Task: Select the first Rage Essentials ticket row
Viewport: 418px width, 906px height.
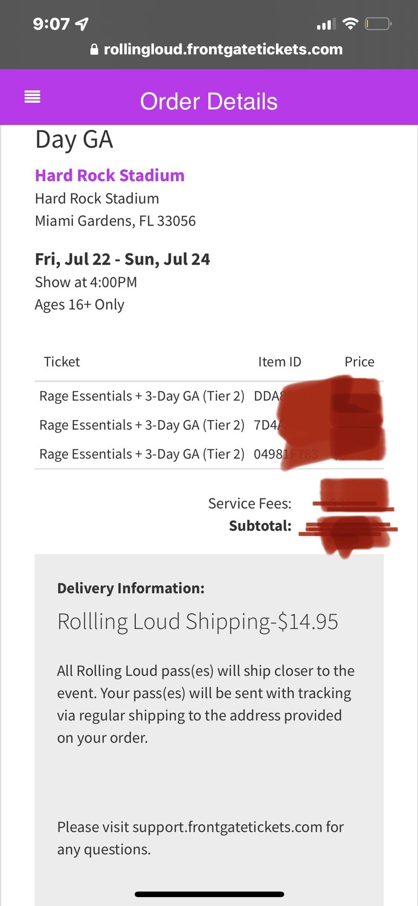Action: [142, 396]
